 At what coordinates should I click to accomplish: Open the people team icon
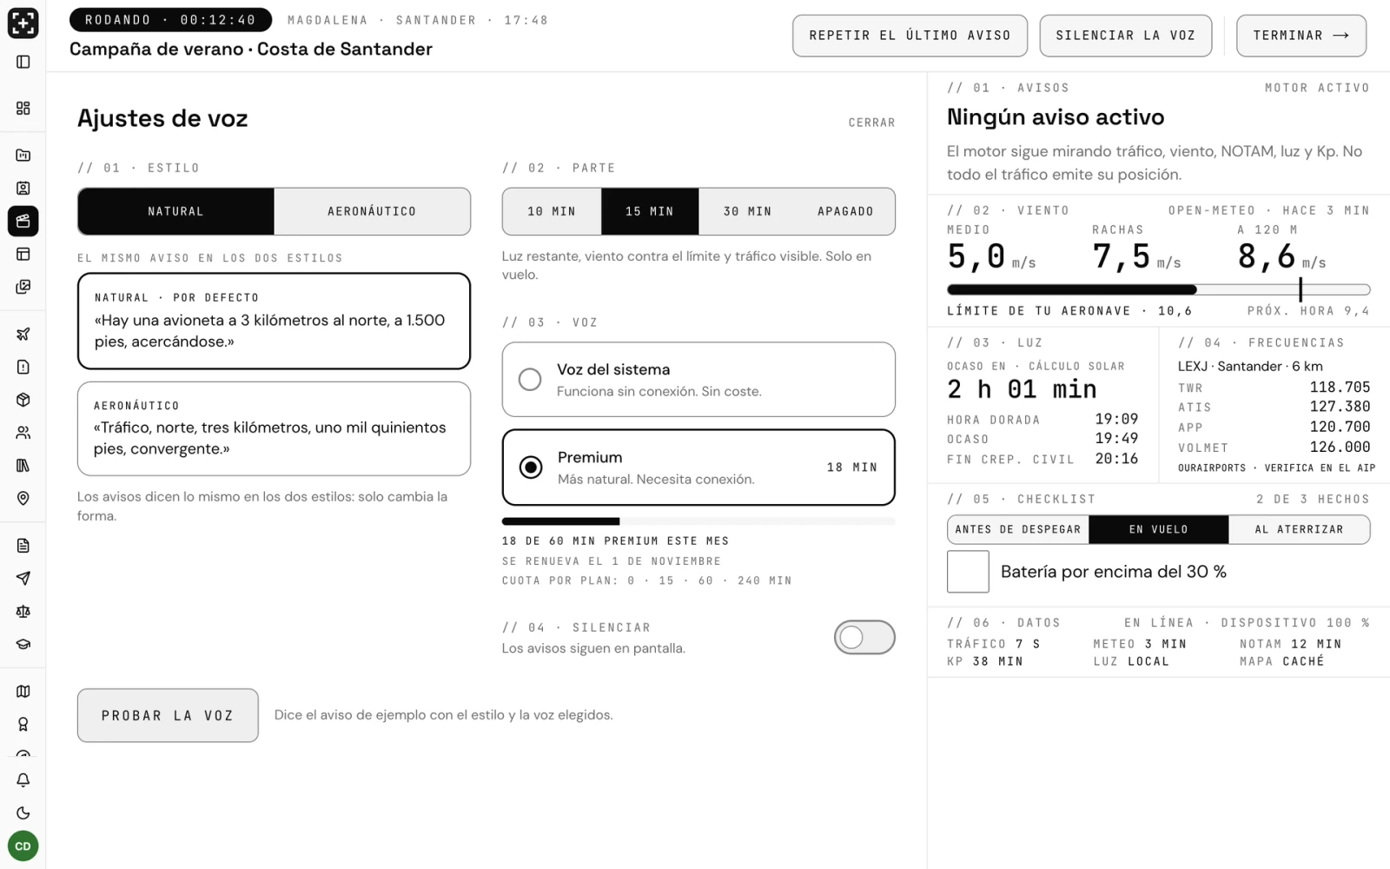coord(23,433)
